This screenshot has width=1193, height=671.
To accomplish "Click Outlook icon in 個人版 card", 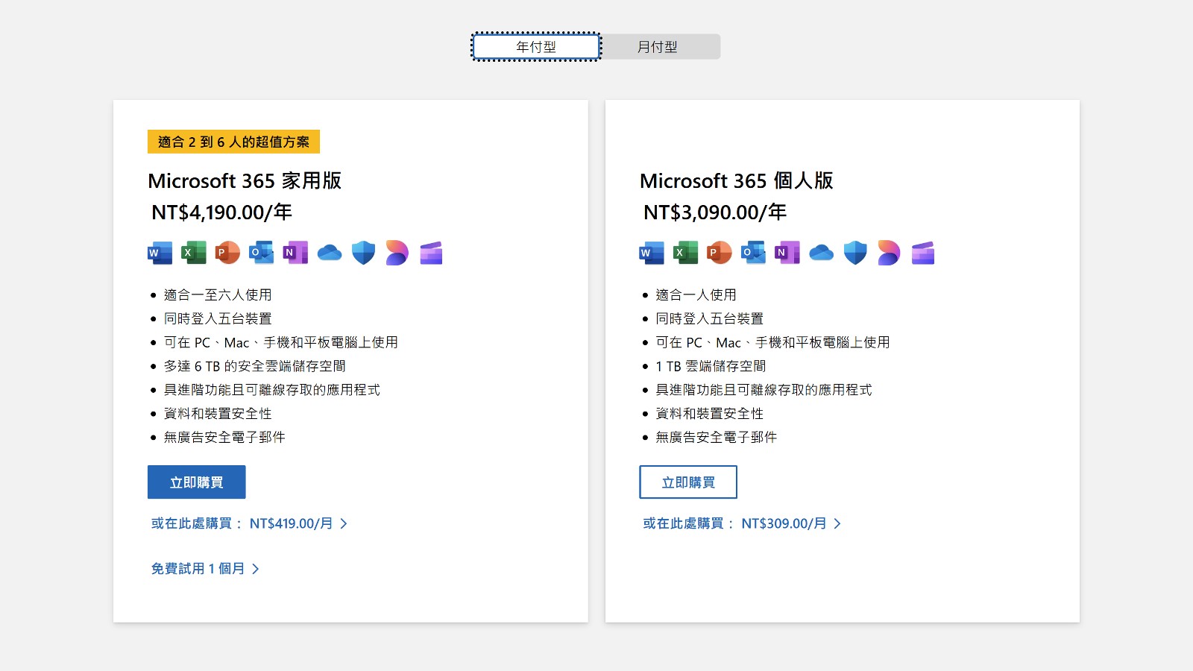I will [x=753, y=253].
